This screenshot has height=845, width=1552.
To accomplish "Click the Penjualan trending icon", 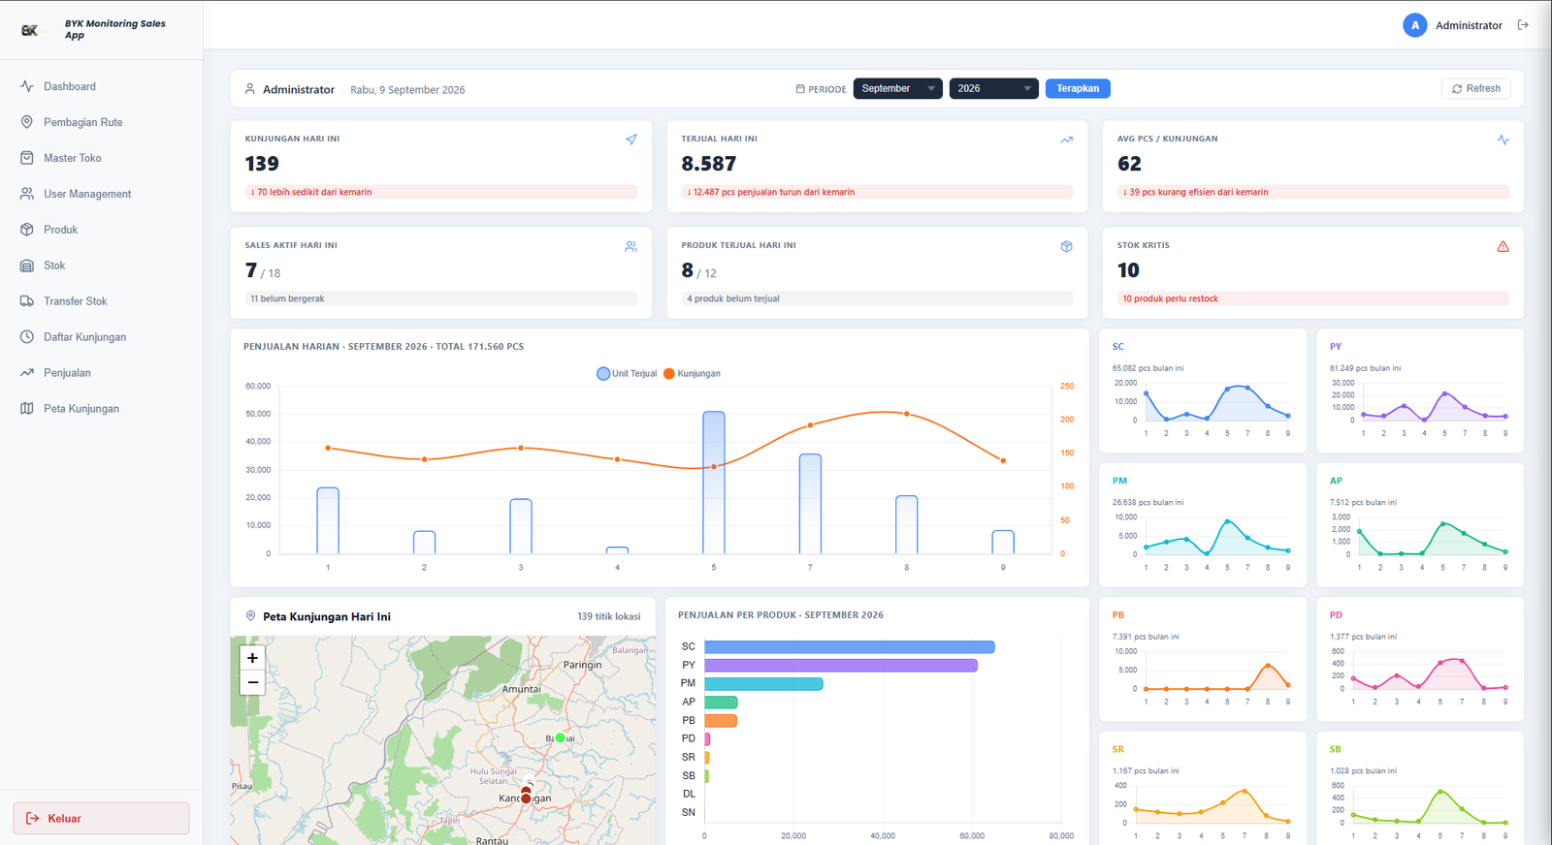I will (x=27, y=373).
